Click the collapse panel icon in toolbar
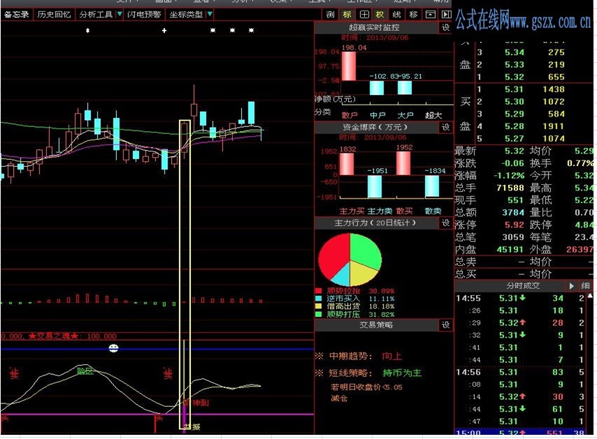The image size is (597, 439). click(430, 15)
